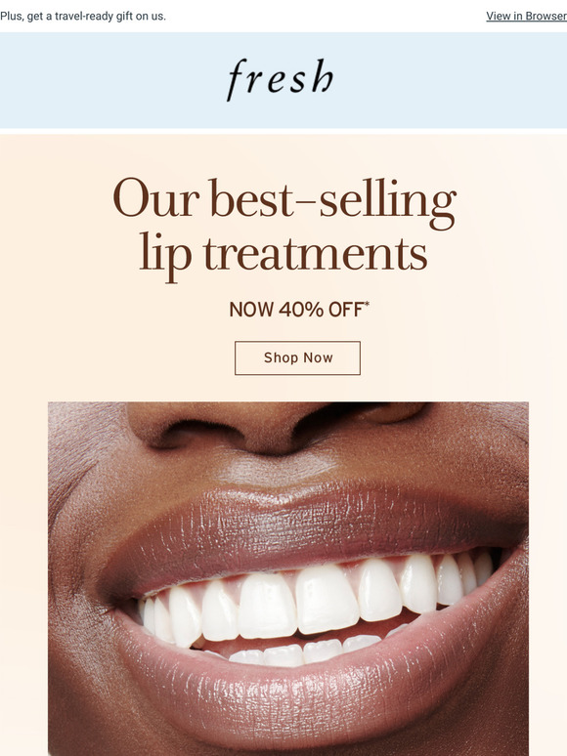Screen dimensions: 567x756
Task: Click the letter 'h' of fresh logo
Action: pyautogui.click(x=323, y=76)
